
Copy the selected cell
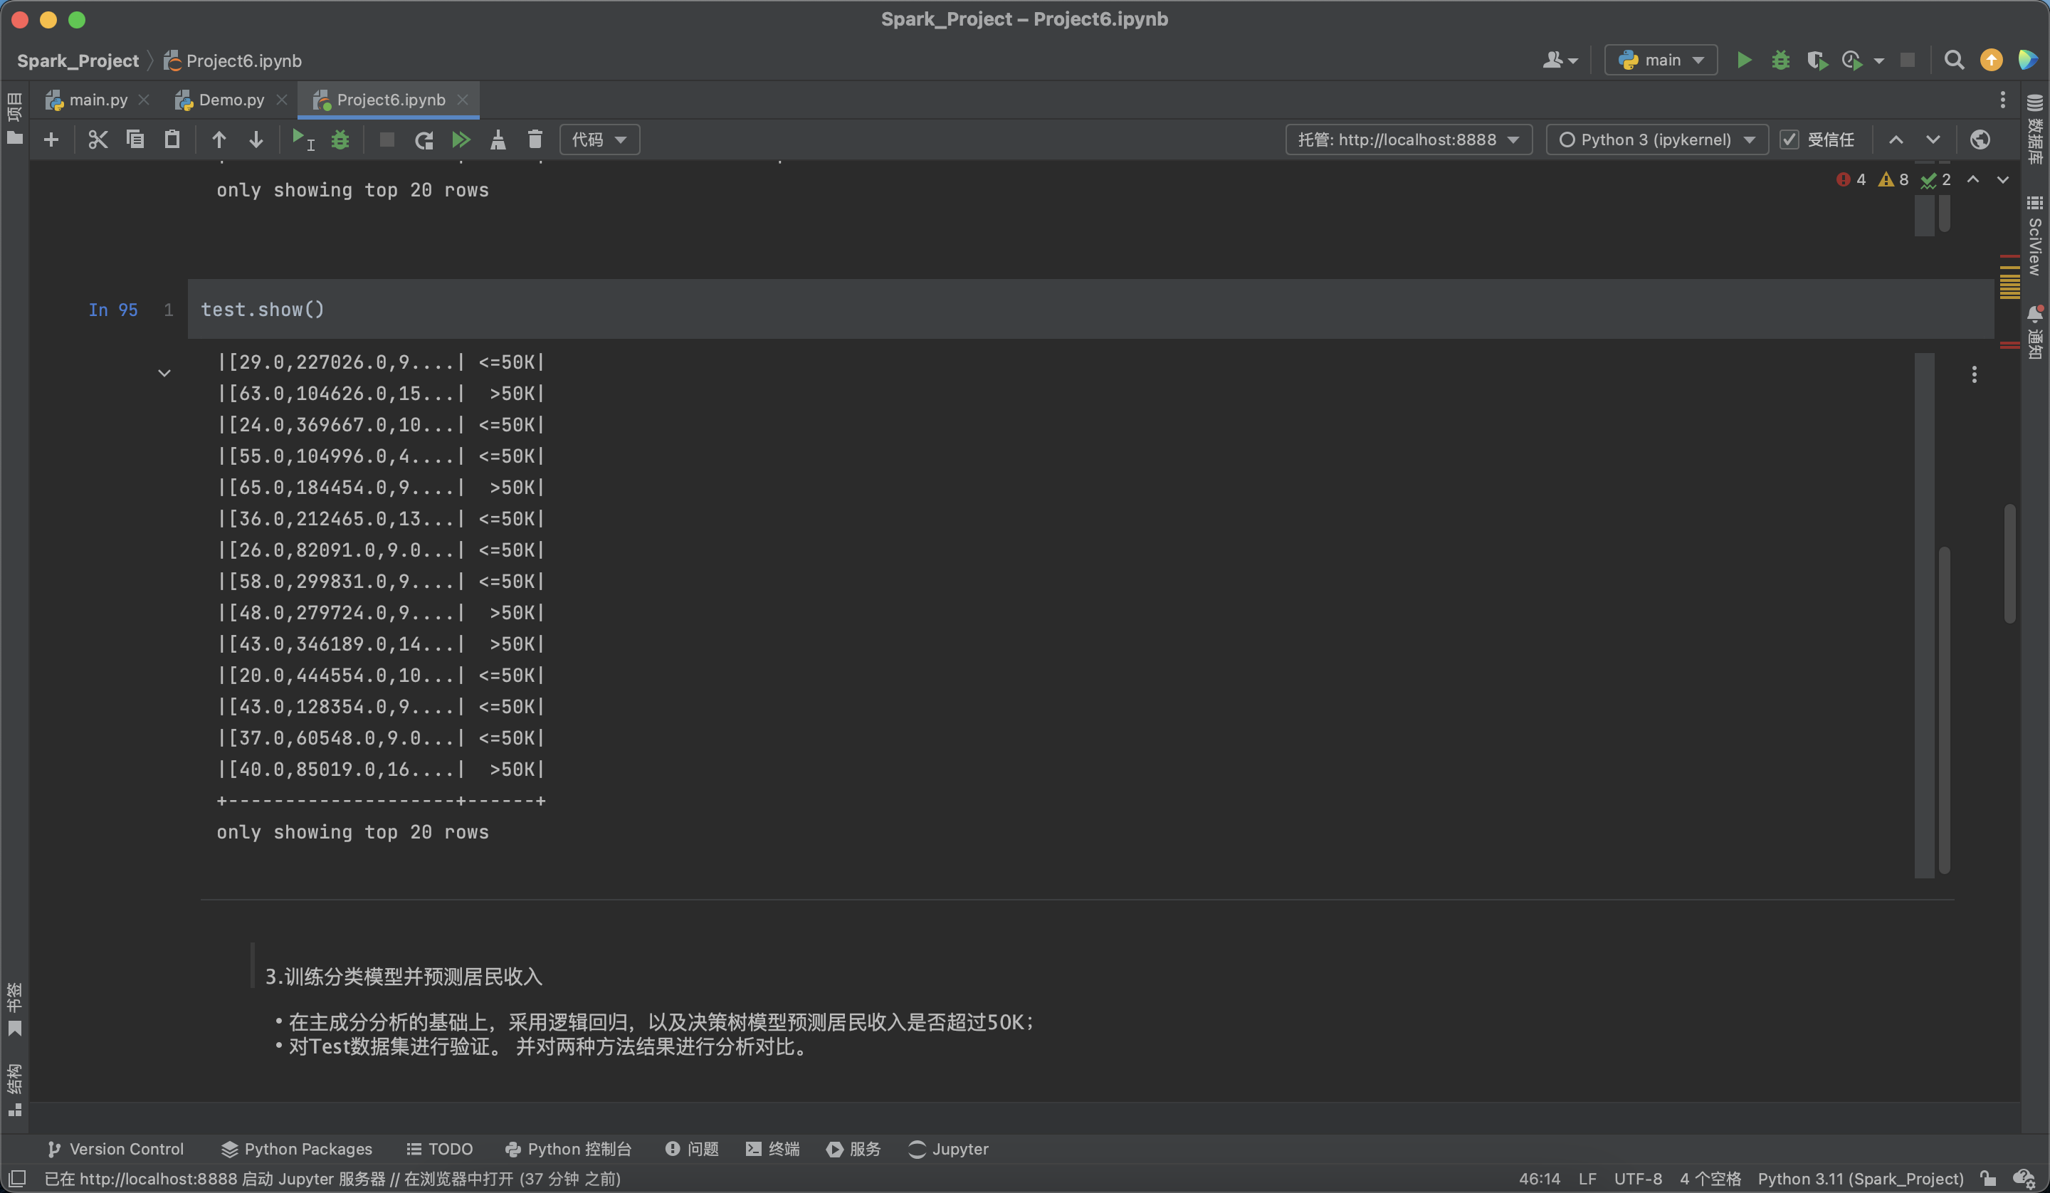135,140
